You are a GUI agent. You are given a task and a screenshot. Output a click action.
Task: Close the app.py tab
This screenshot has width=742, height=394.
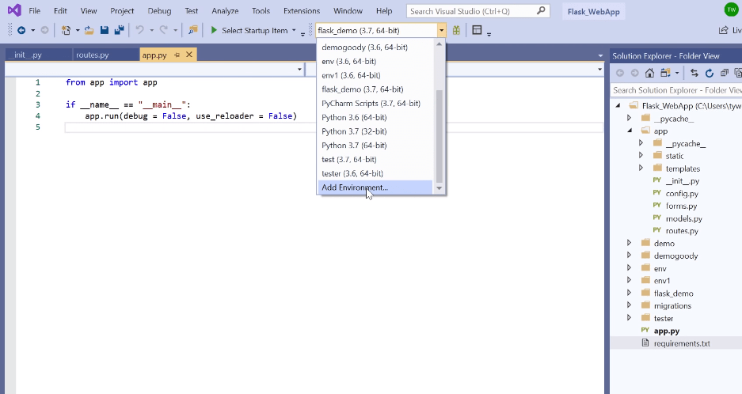point(188,55)
